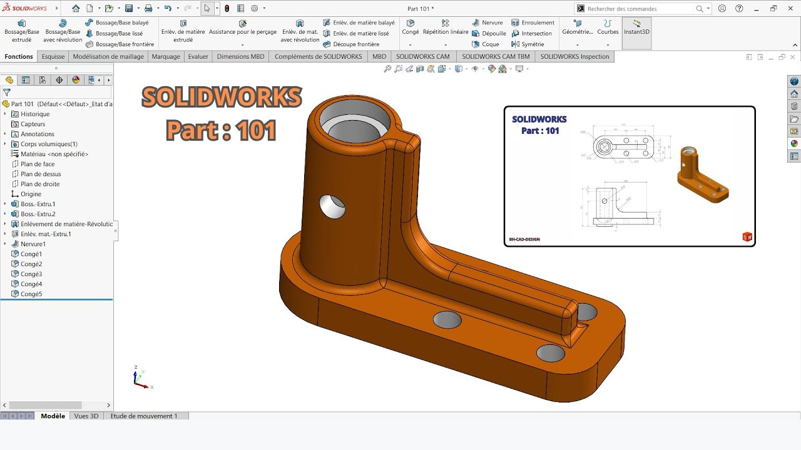Expand the Répétition linéaire dropdown arrow

point(446,45)
